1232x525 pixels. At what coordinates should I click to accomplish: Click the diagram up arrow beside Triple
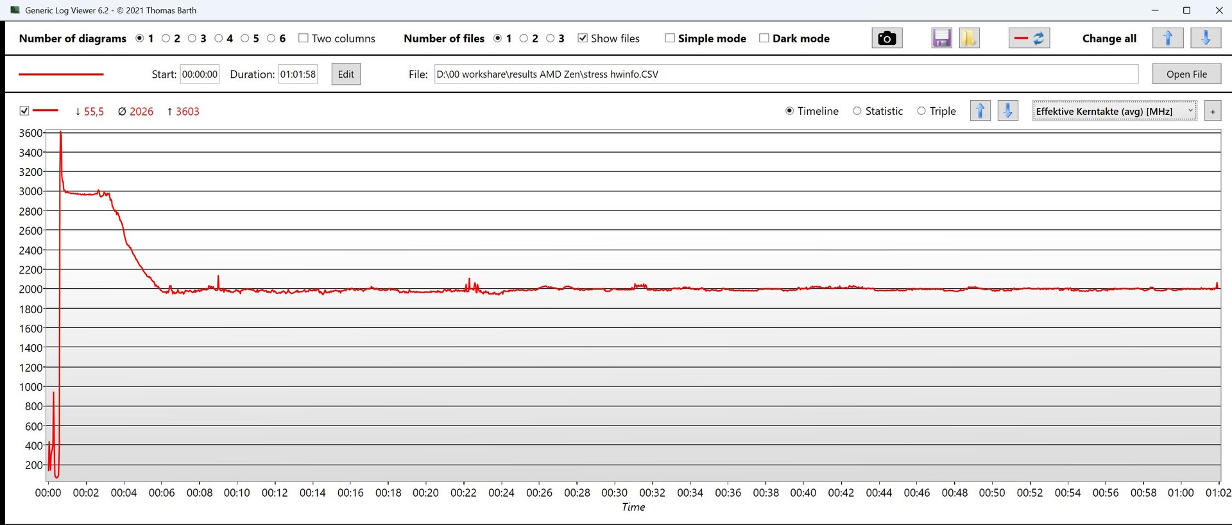coord(980,111)
